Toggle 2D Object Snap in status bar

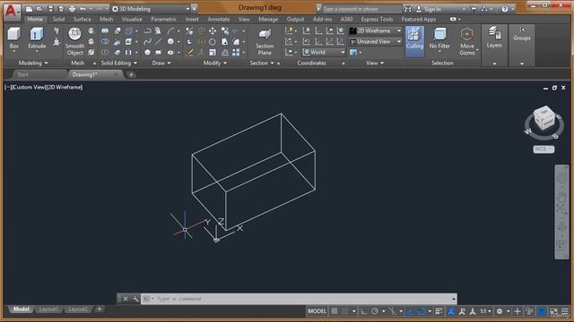pyautogui.click(x=421, y=311)
